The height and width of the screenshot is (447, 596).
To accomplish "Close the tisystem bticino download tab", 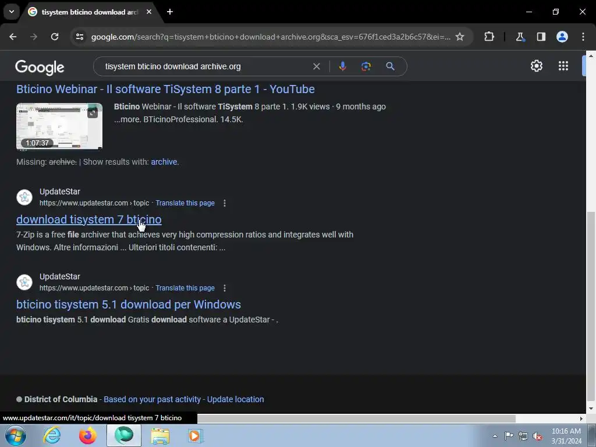I will click(x=149, y=12).
